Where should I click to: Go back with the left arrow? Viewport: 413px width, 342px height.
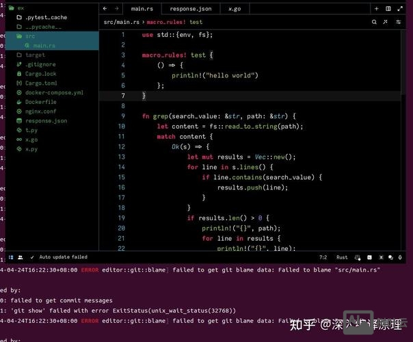click(x=105, y=8)
